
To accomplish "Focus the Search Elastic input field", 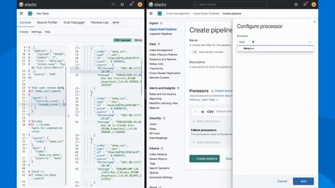I will 230,5.
